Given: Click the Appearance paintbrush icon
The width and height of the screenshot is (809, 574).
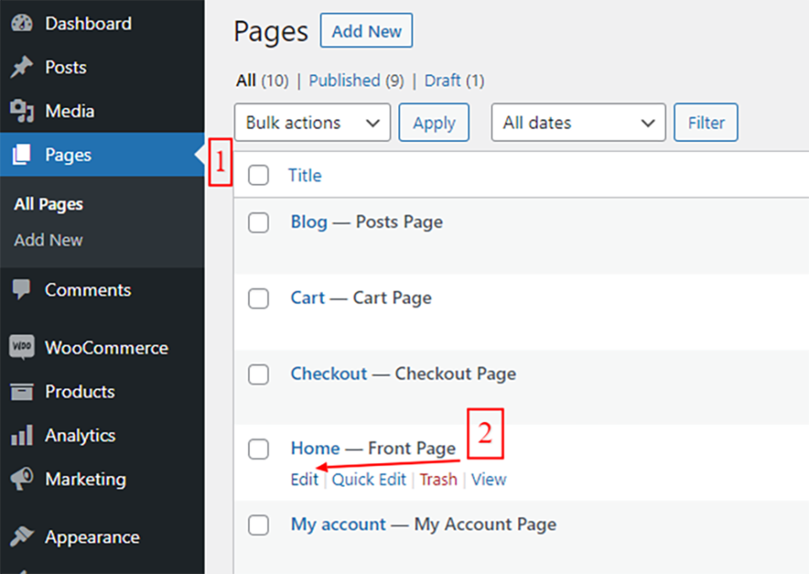Looking at the screenshot, I should 21,537.
